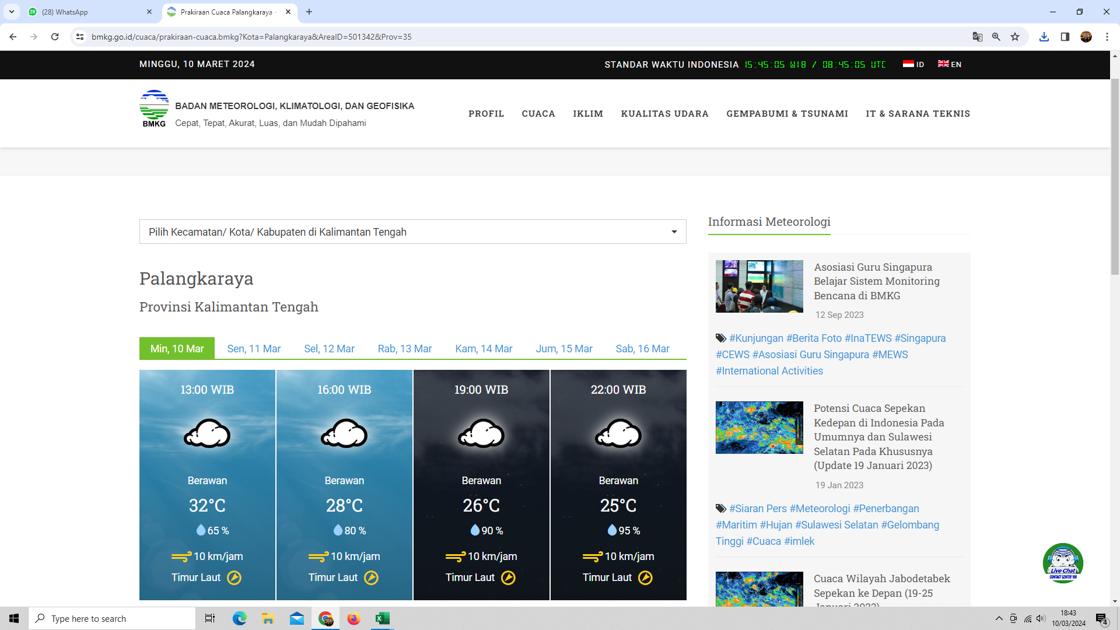Open article Asosiasi Guru Singapura Belajar Sistem Monitoring
The width and height of the screenshot is (1120, 630).
tap(877, 281)
